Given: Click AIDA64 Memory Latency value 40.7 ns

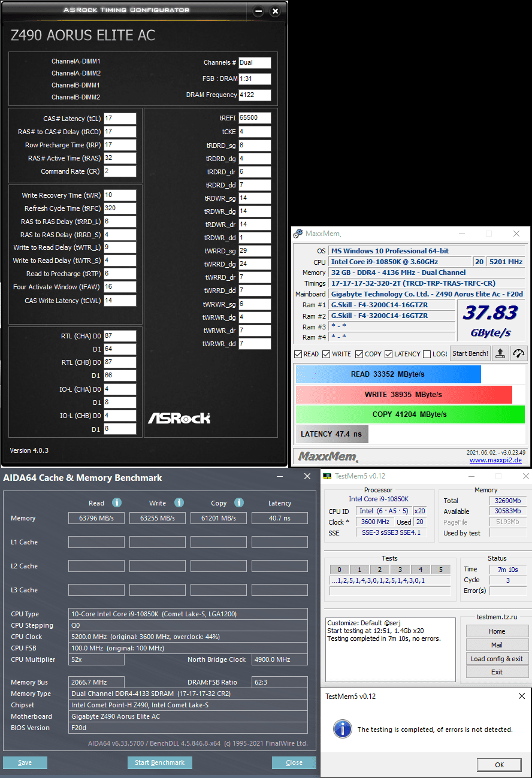Looking at the screenshot, I should click(280, 518).
